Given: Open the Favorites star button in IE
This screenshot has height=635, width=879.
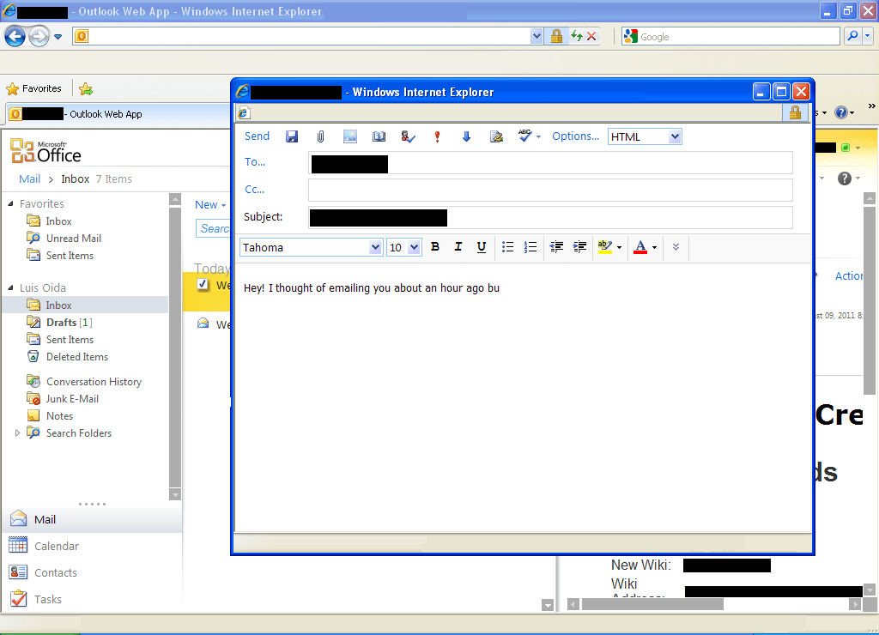Looking at the screenshot, I should (x=33, y=88).
